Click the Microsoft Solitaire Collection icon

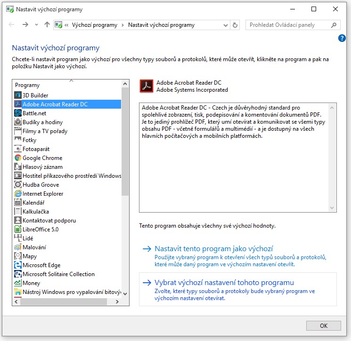pos(18,274)
